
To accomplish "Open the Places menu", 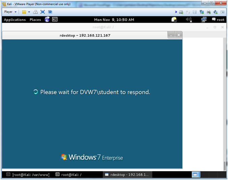I will [35, 20].
